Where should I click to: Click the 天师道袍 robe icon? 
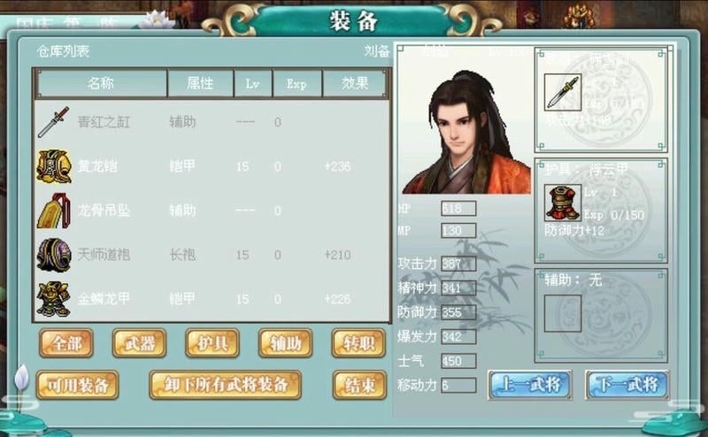(54, 255)
